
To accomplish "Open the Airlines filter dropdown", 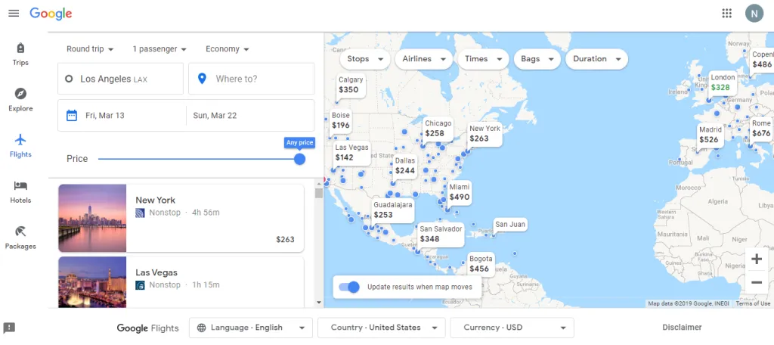I will click(424, 59).
